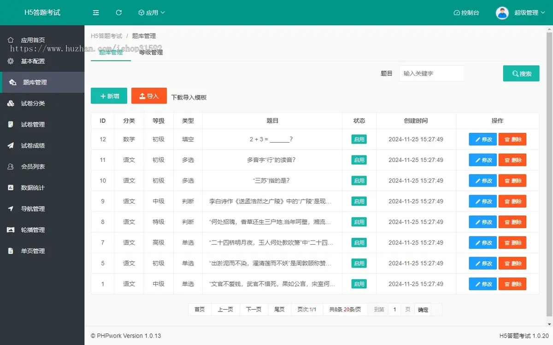The image size is (553, 345).
Task: Click 删除 for question ID 8
Action: [x=512, y=222]
